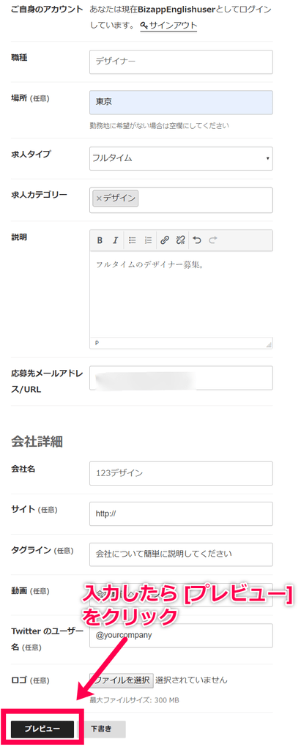Click the サインアウト link

click(168, 26)
